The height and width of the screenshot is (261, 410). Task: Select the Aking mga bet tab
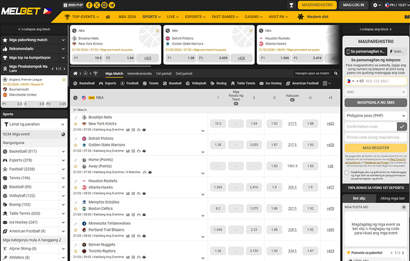pyautogui.click(x=392, y=198)
